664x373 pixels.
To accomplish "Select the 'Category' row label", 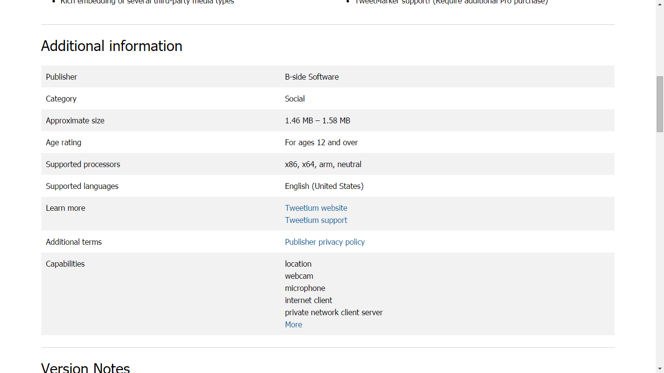I will coord(61,99).
